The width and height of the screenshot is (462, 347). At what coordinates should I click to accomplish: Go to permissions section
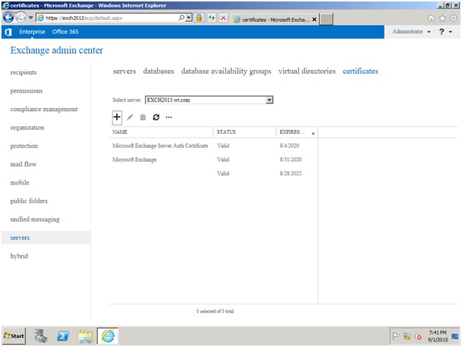pos(26,90)
